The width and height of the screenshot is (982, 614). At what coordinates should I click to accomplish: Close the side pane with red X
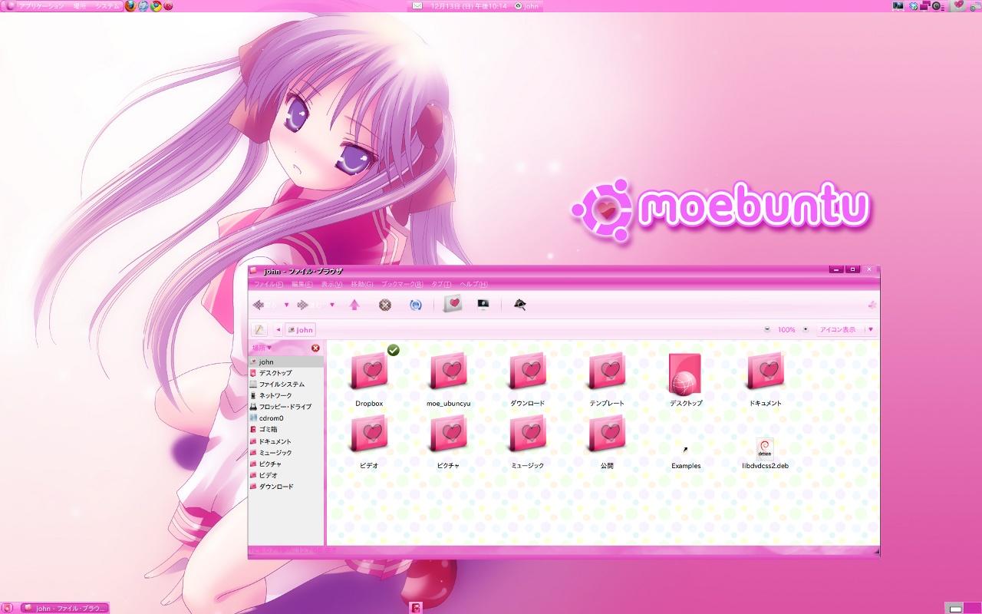(x=315, y=348)
